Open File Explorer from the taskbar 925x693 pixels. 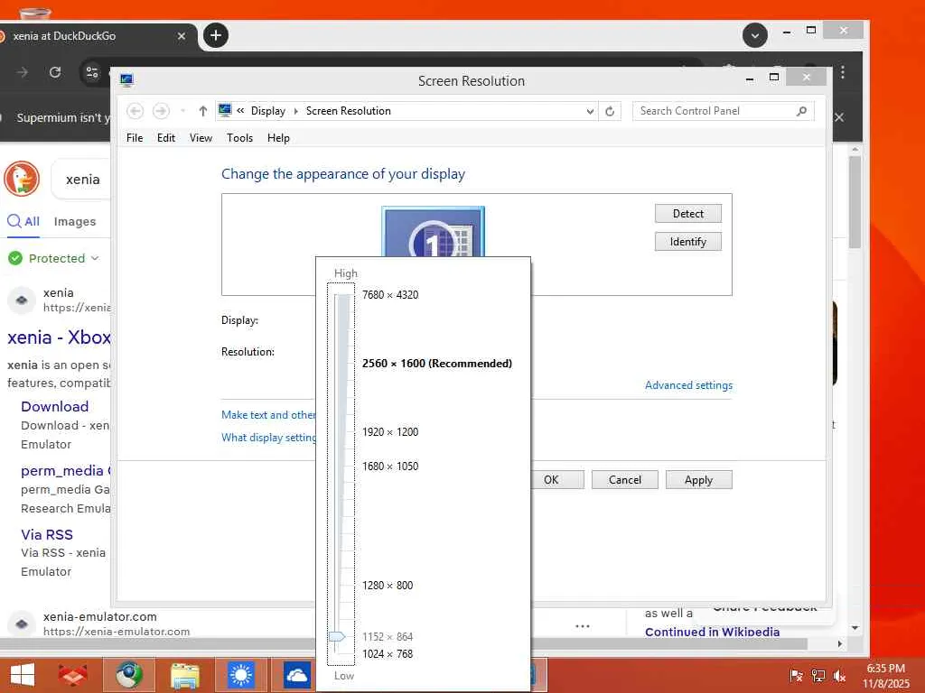[x=184, y=676]
